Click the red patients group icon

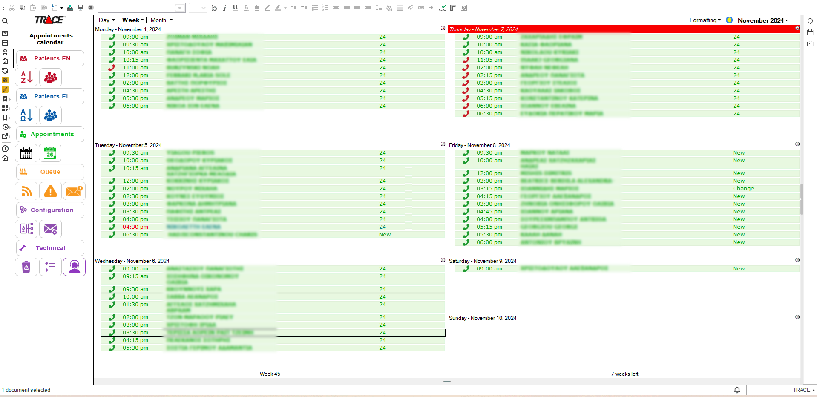point(51,77)
